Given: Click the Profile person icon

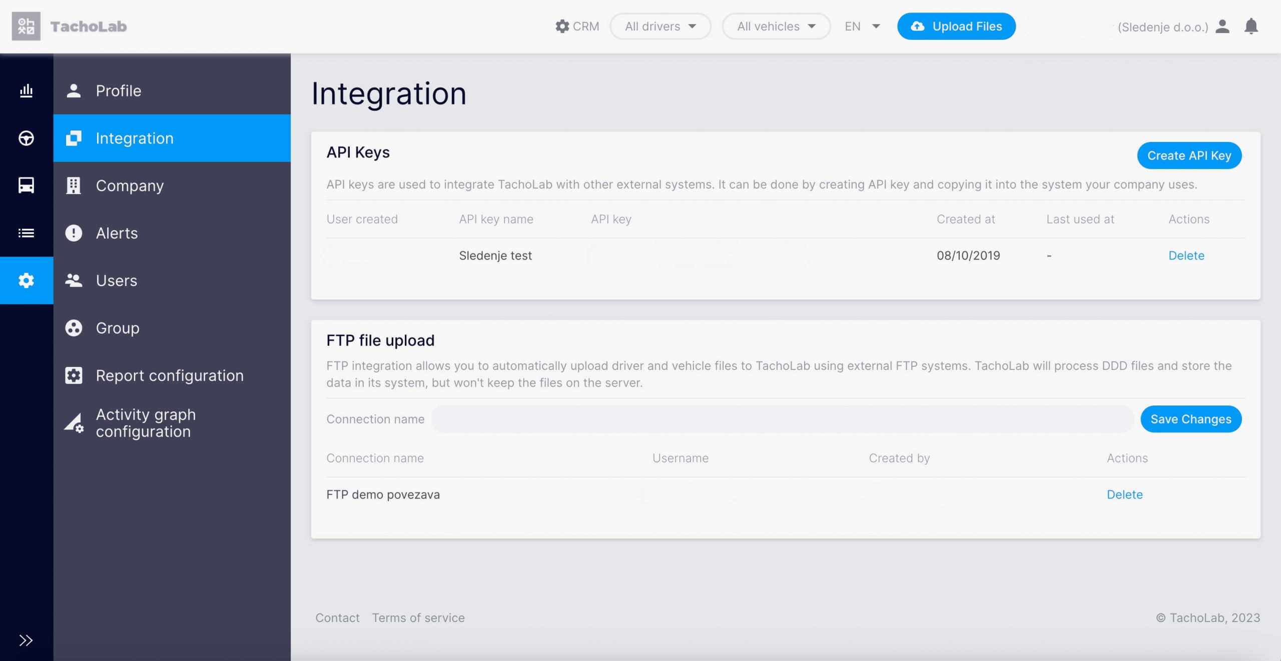Looking at the screenshot, I should (74, 90).
